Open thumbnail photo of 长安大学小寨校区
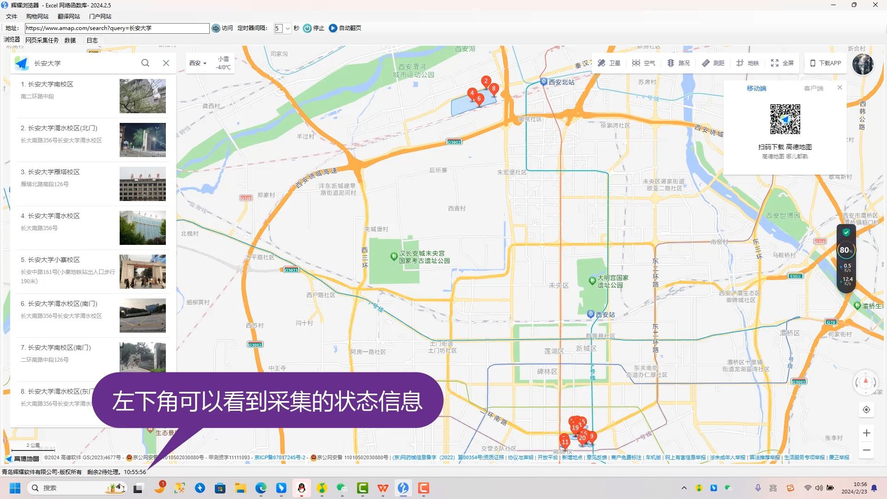The image size is (887, 499). (x=142, y=272)
